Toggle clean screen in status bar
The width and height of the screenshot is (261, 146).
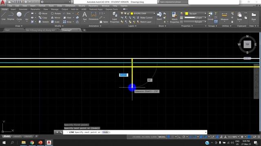click(x=254, y=137)
